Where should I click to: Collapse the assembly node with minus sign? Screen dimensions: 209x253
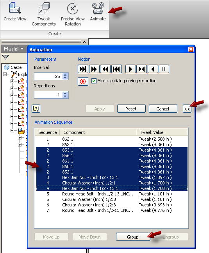pyautogui.click(x=12, y=130)
